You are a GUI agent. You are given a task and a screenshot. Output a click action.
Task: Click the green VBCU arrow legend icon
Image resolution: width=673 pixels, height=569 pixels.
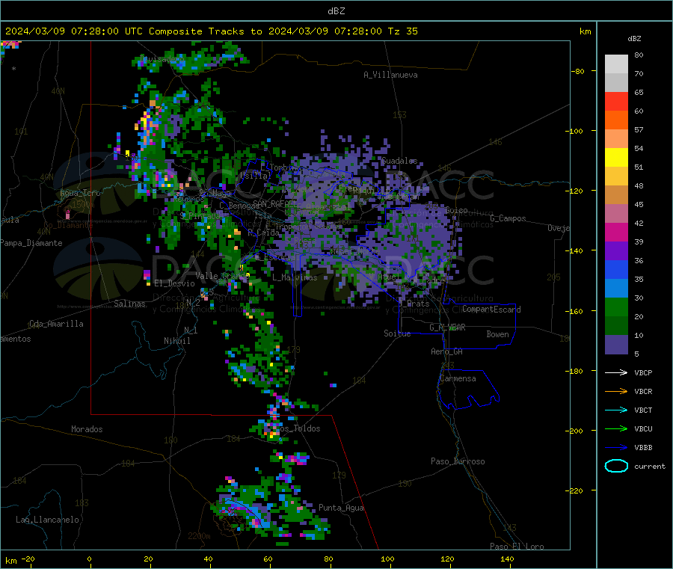tap(616, 428)
